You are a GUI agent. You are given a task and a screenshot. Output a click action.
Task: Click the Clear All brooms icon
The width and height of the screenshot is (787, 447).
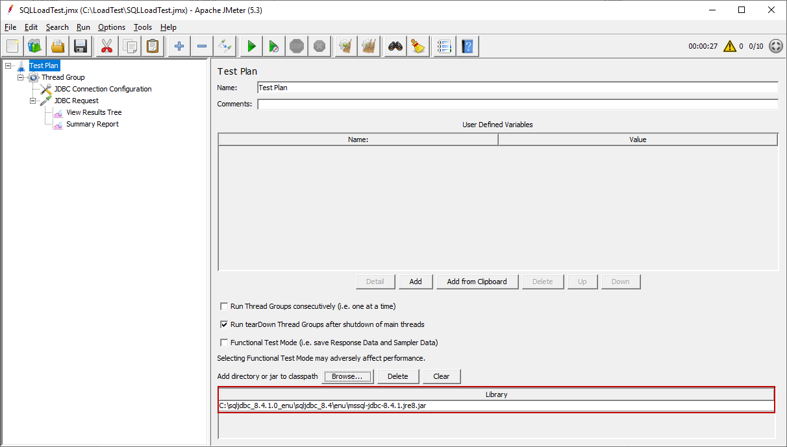[x=369, y=46]
